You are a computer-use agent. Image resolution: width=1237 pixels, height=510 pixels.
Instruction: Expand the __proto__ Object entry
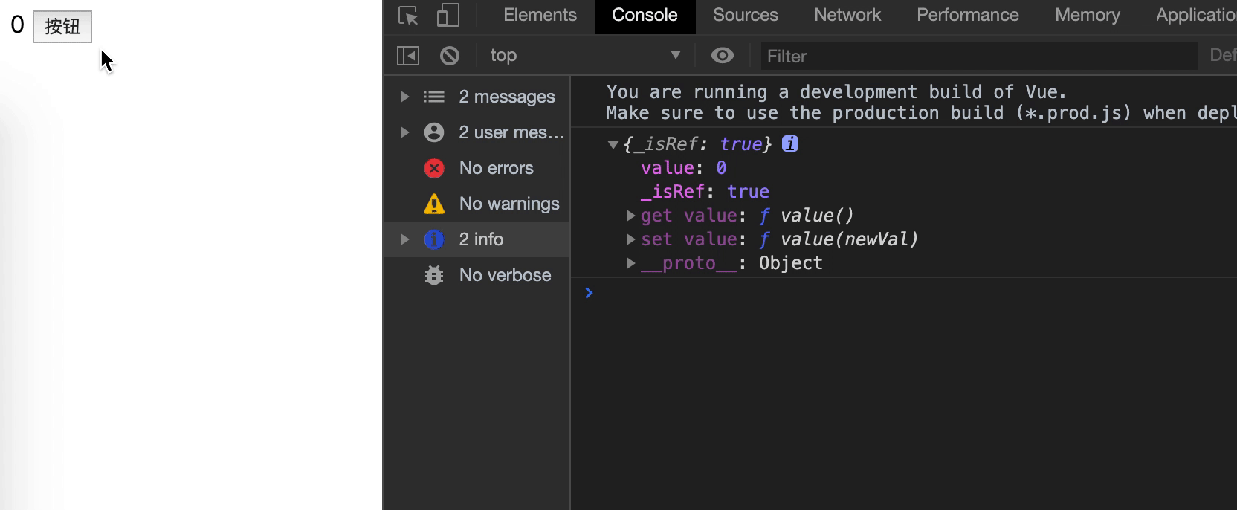[x=631, y=263]
